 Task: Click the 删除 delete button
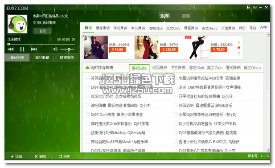click(40, 156)
